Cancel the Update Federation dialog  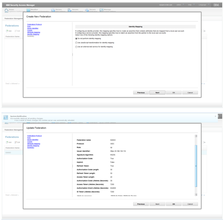point(190,204)
